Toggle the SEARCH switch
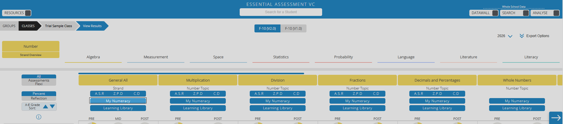The width and height of the screenshot is (563, 124). point(526,13)
